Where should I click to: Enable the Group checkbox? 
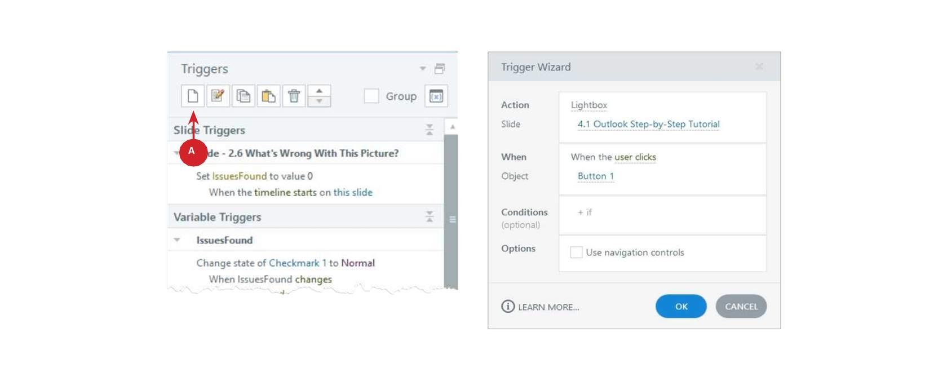[x=371, y=96]
